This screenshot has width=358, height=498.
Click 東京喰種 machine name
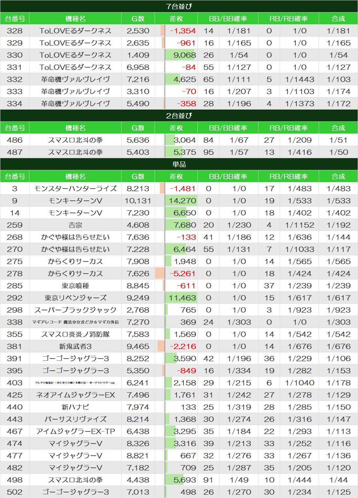tap(75, 286)
